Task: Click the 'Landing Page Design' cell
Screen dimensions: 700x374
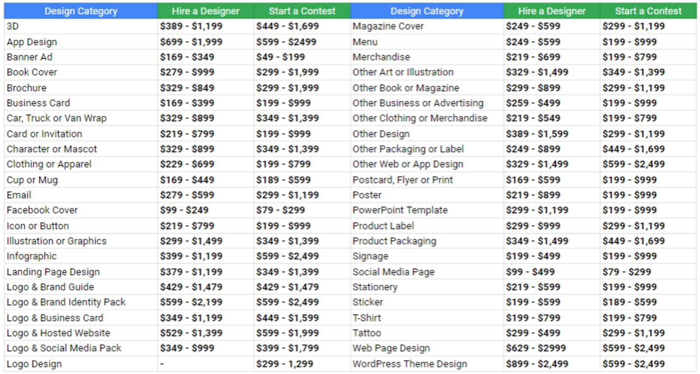Action: [81, 272]
